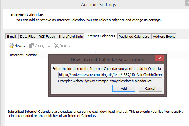The image size is (189, 126).
Task: Click the Remove toolbar label
Action: (x=66, y=46)
